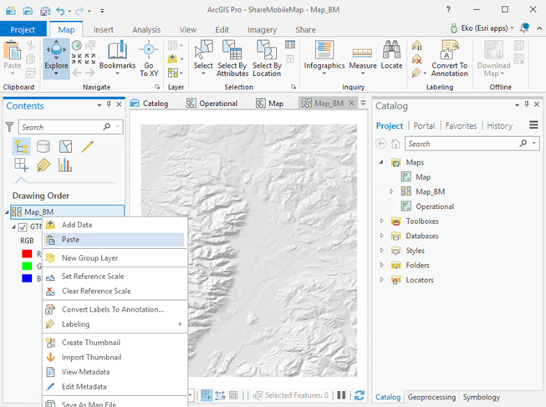
Task: Collapse Map_BM in the Contents pane
Action: coord(7,211)
